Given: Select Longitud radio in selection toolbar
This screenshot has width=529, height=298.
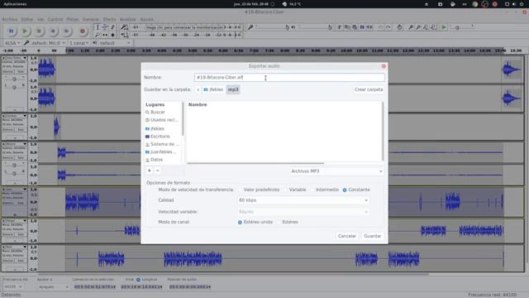Looking at the screenshot, I should (x=147, y=280).
